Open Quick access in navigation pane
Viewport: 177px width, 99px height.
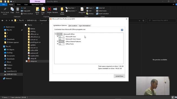[9, 27]
